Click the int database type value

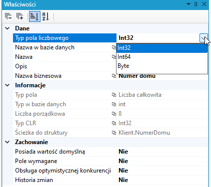click(122, 104)
